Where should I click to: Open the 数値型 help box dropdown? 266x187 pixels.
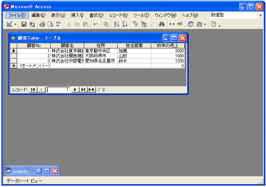click(261, 15)
